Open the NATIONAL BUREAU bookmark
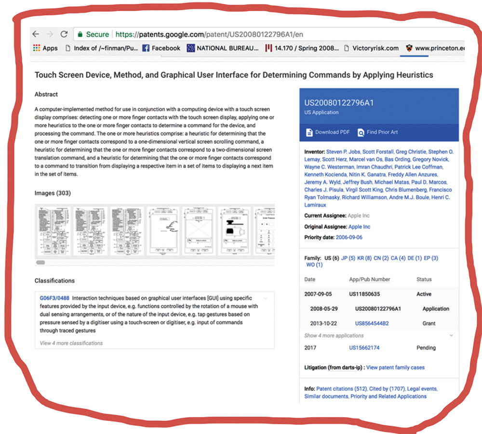This screenshot has width=482, height=434. pos(223,48)
